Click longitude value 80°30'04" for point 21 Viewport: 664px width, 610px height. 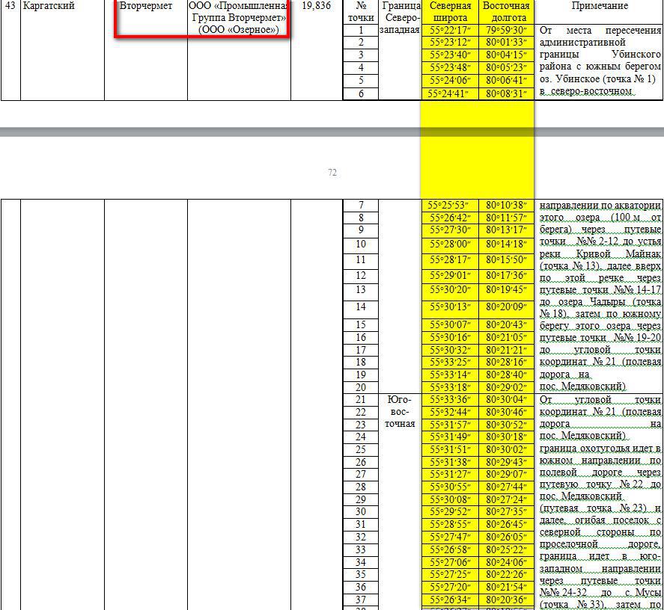tap(506, 400)
